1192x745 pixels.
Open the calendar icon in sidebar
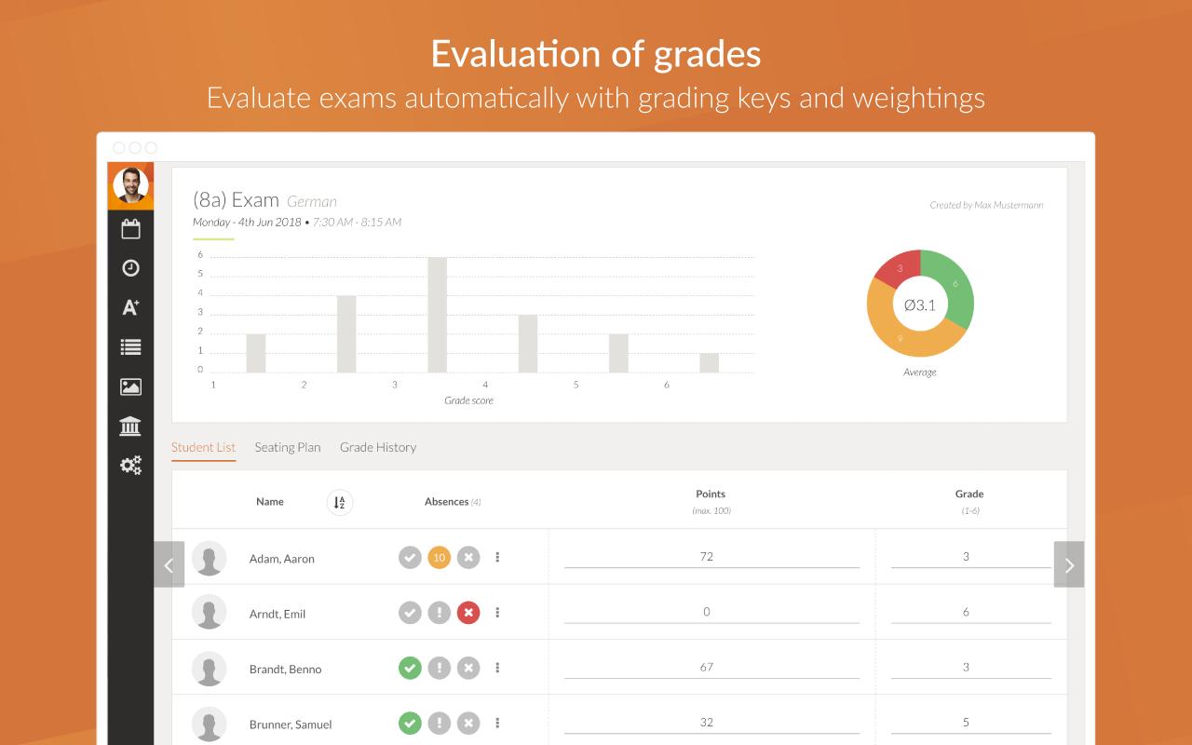130,229
